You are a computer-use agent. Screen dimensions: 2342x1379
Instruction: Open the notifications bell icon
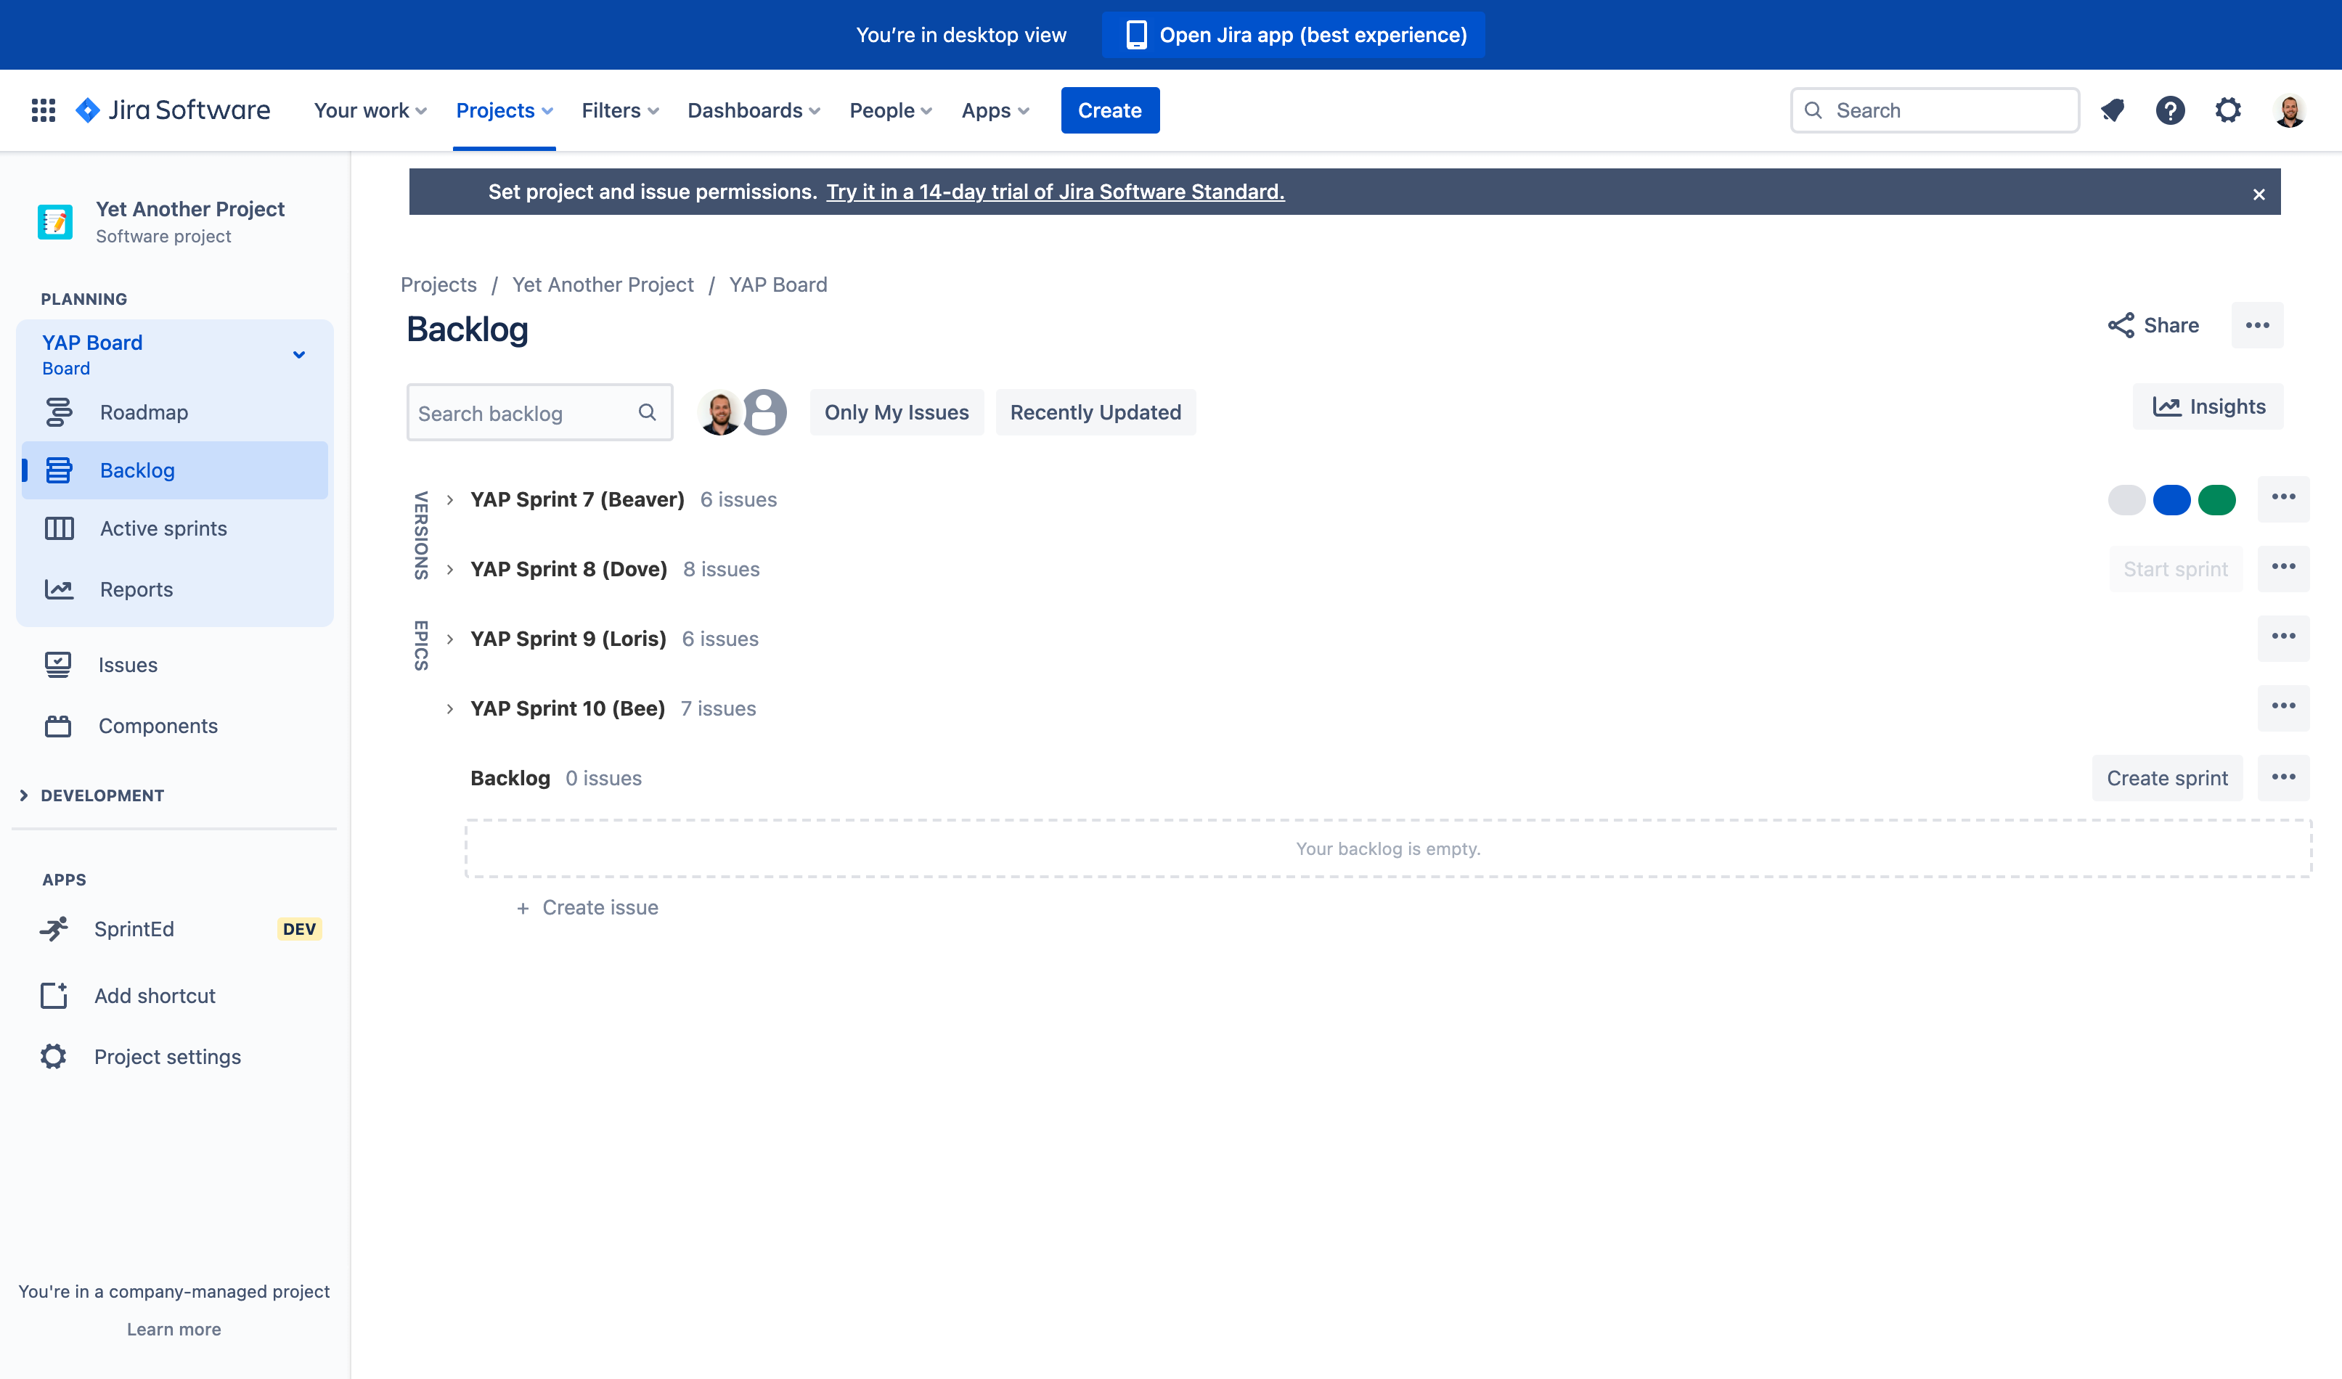pos(2112,110)
